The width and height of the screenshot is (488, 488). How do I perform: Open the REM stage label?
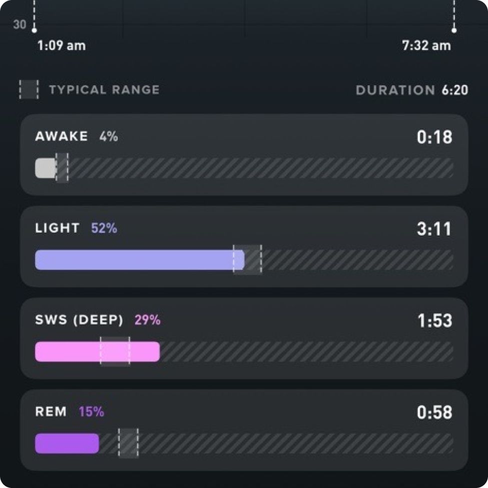51,412
